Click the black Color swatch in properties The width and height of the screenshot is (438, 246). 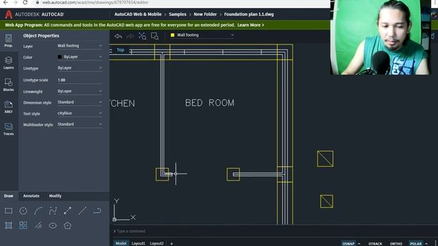click(x=60, y=57)
